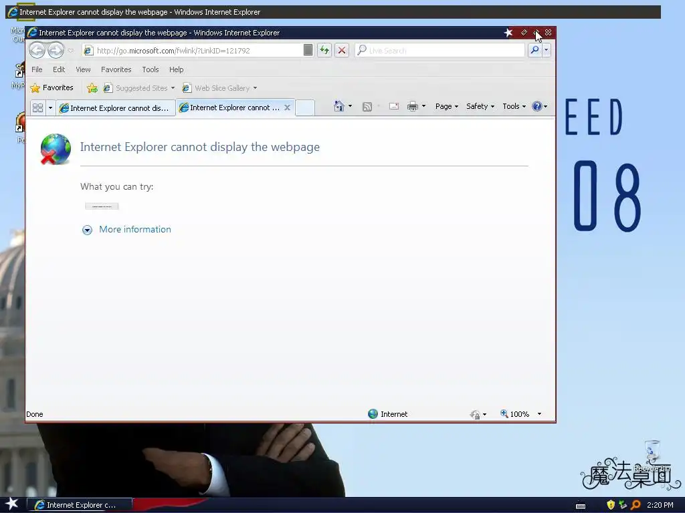Run search with the magnifier button
Image resolution: width=685 pixels, height=513 pixels.
point(534,50)
